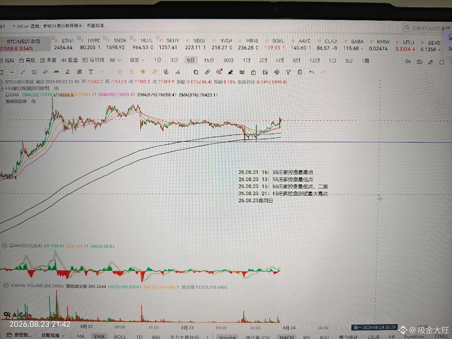
Task: Click the 0s countdown text
Action: [x=408, y=62]
